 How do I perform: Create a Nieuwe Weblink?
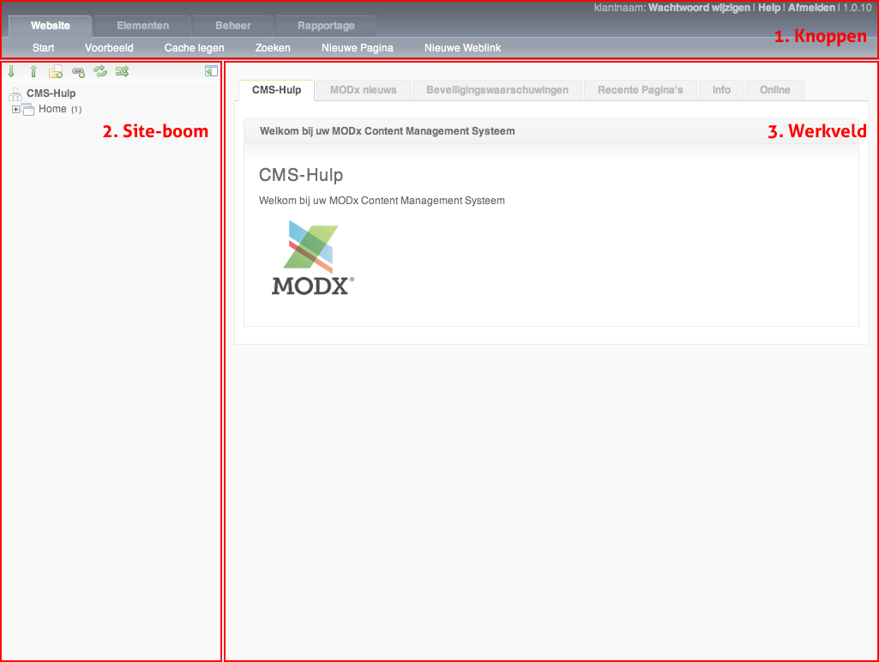coord(462,48)
